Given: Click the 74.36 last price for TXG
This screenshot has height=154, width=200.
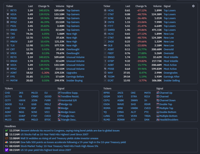Looking at the screenshot, I should pos(29,34).
